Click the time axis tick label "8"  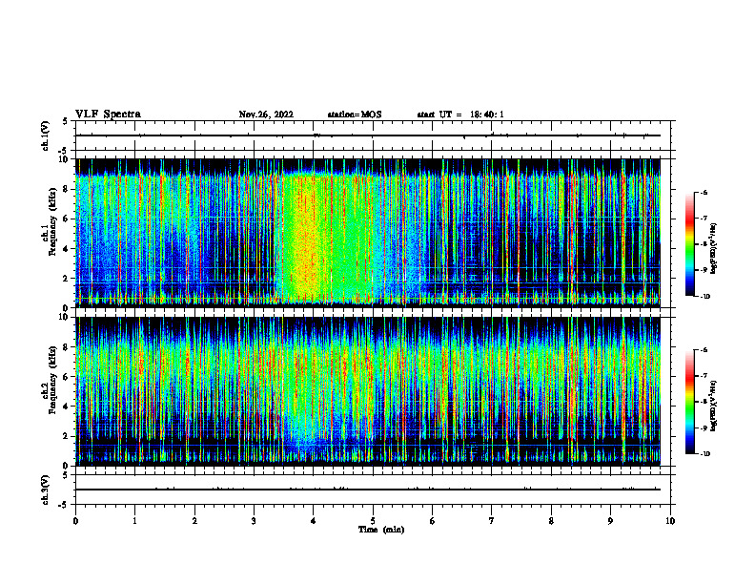[x=551, y=521]
